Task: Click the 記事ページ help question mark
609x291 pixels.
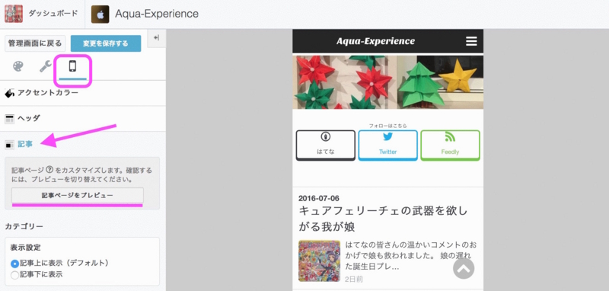Action: click(49, 170)
